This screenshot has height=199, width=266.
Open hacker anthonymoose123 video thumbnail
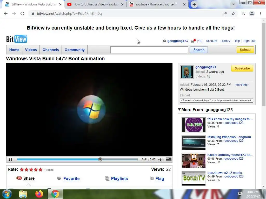194,161
